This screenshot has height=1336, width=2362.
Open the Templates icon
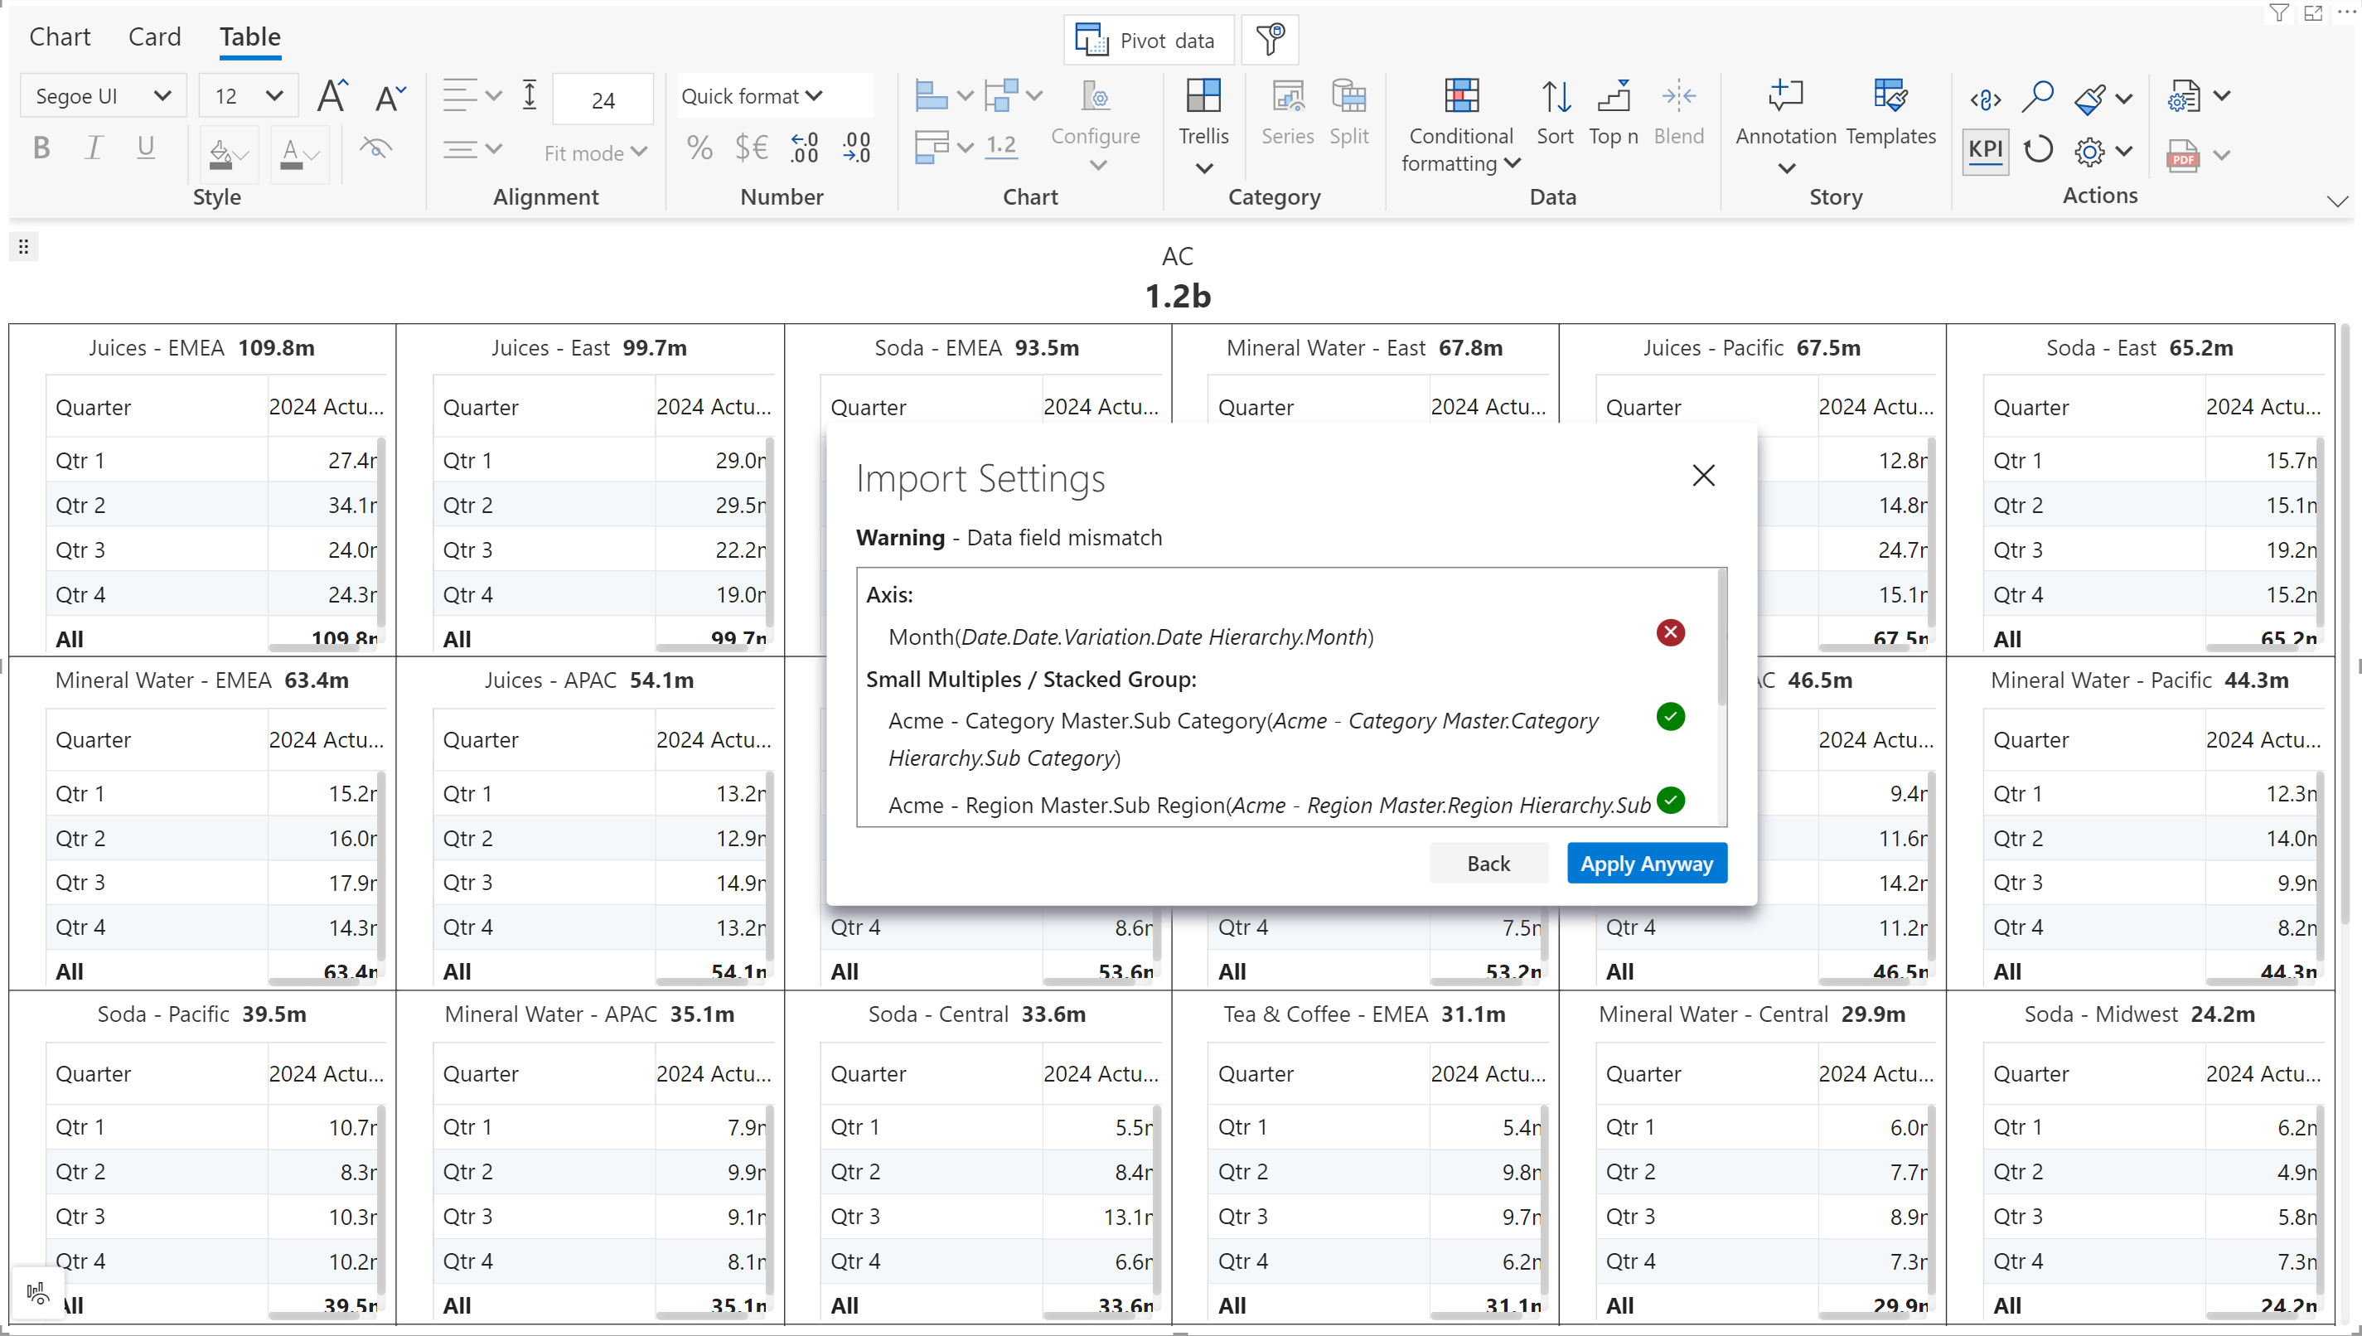(1890, 97)
